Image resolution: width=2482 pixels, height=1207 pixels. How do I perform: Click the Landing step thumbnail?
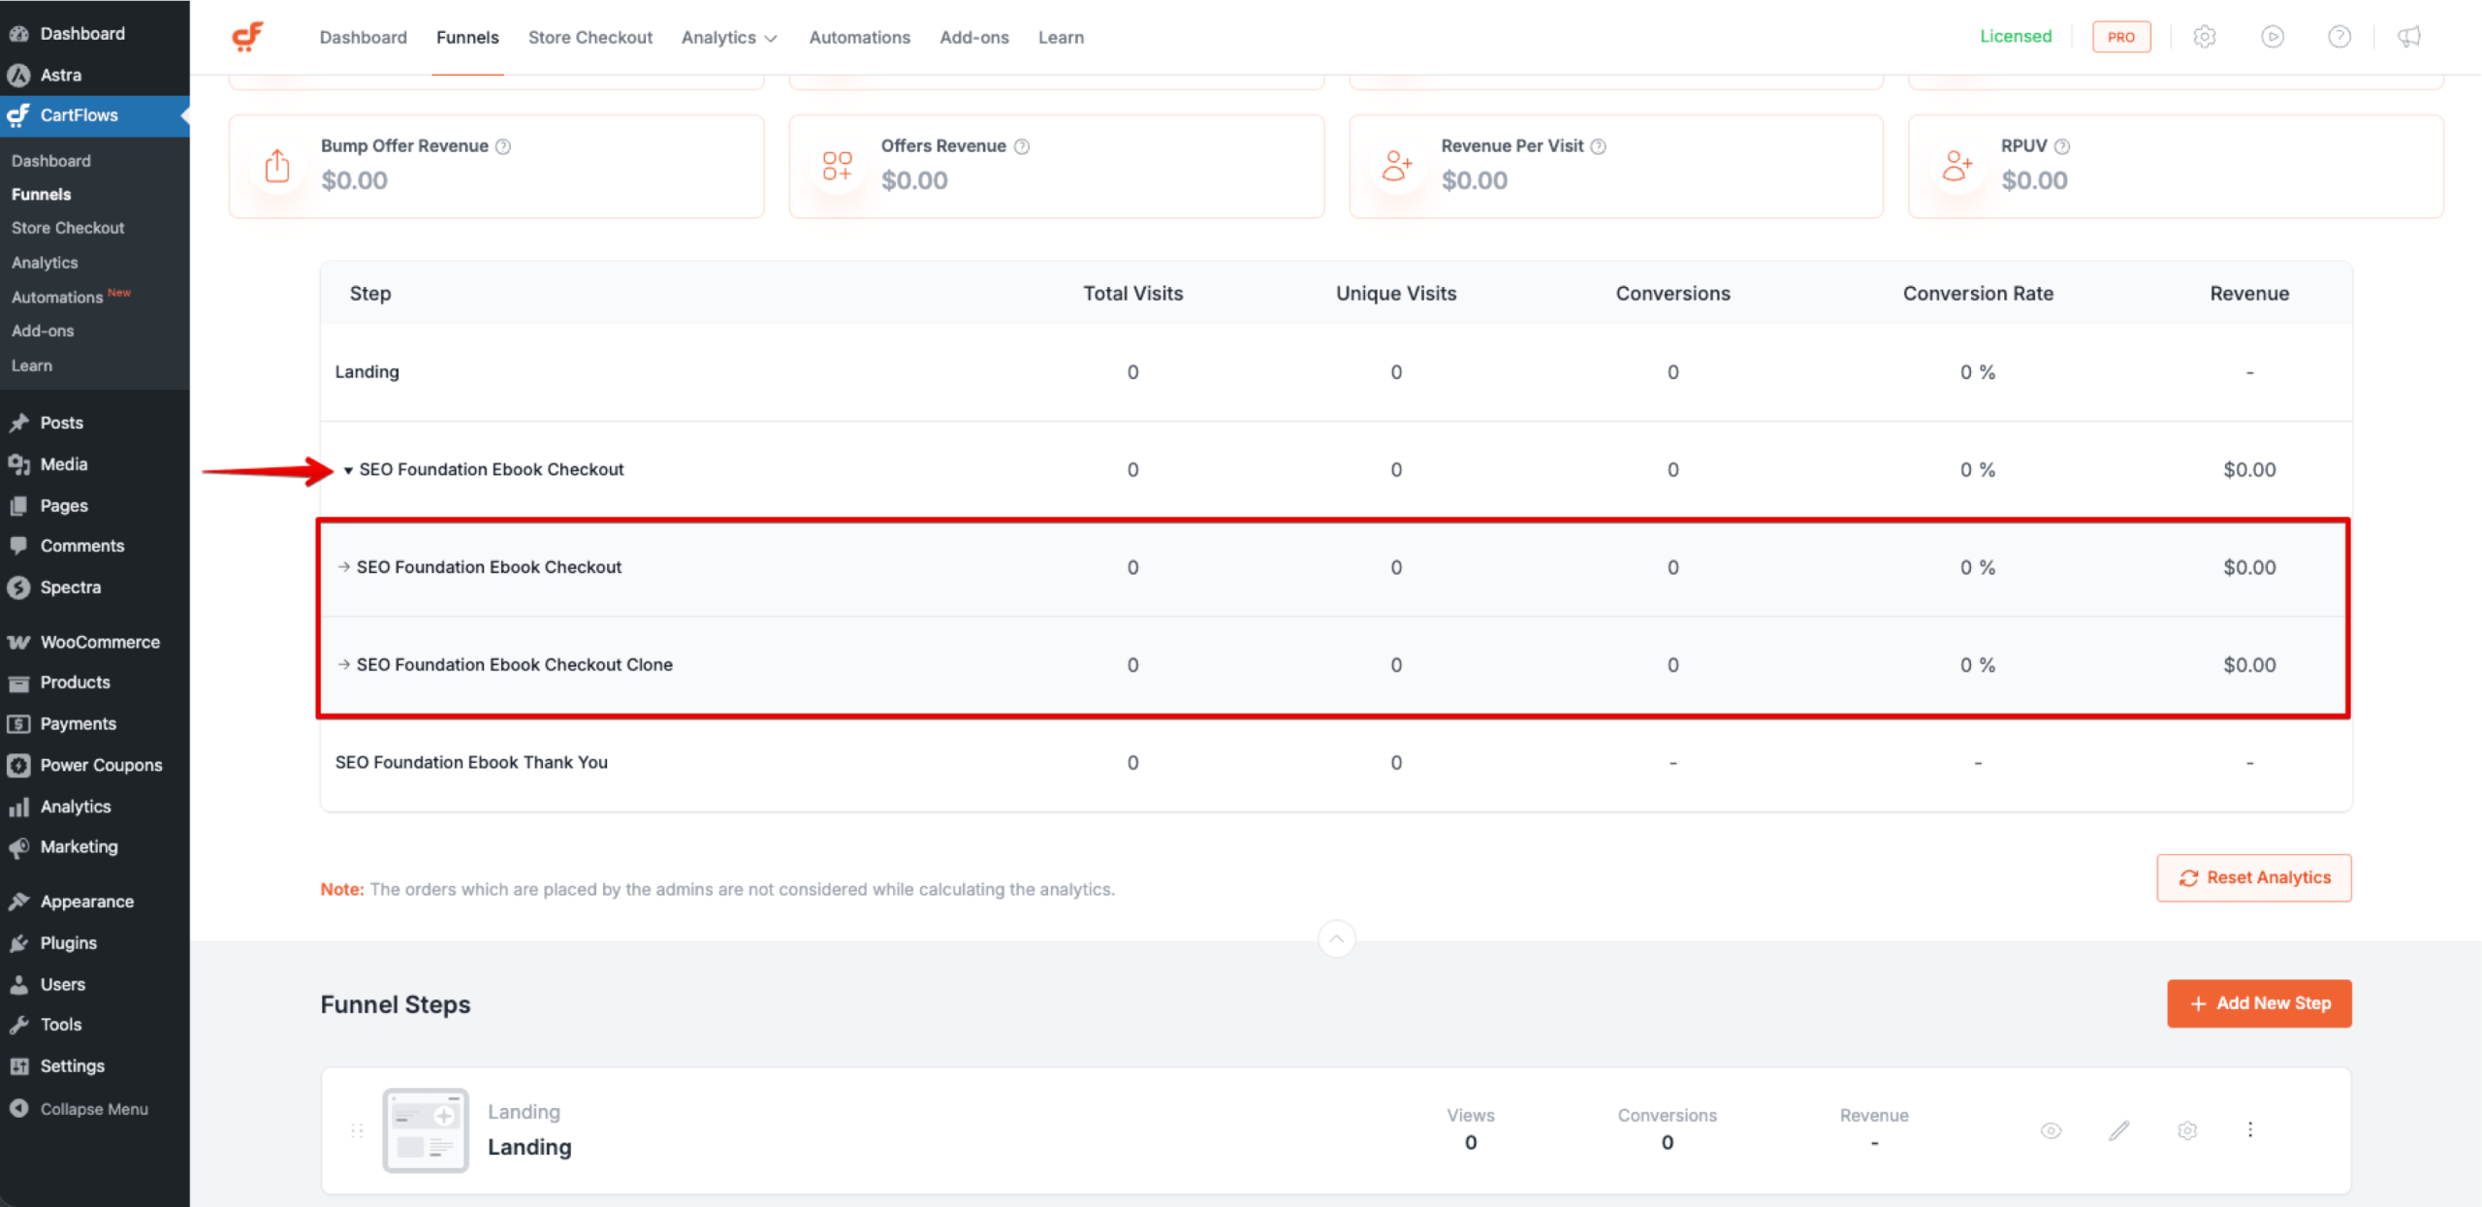tap(426, 1130)
